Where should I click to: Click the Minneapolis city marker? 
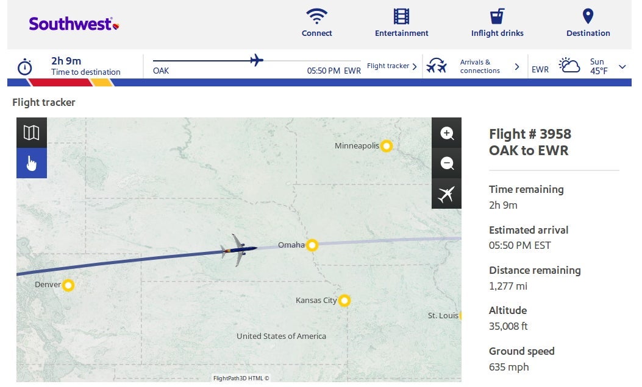(x=386, y=146)
